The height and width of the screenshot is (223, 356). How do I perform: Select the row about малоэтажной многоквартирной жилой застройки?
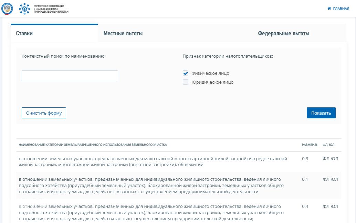(153, 162)
